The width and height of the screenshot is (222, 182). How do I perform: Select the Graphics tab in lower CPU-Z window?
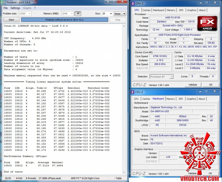(x=191, y=99)
